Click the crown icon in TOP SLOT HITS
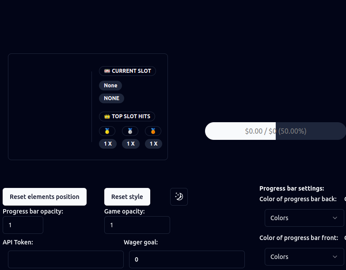 click(107, 116)
